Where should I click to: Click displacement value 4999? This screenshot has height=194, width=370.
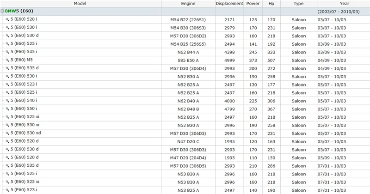tap(229, 61)
